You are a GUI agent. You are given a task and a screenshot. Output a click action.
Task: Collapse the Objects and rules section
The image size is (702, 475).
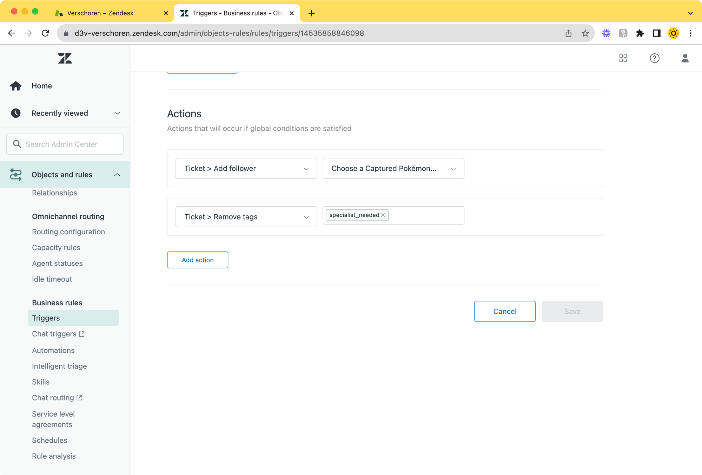(x=117, y=175)
